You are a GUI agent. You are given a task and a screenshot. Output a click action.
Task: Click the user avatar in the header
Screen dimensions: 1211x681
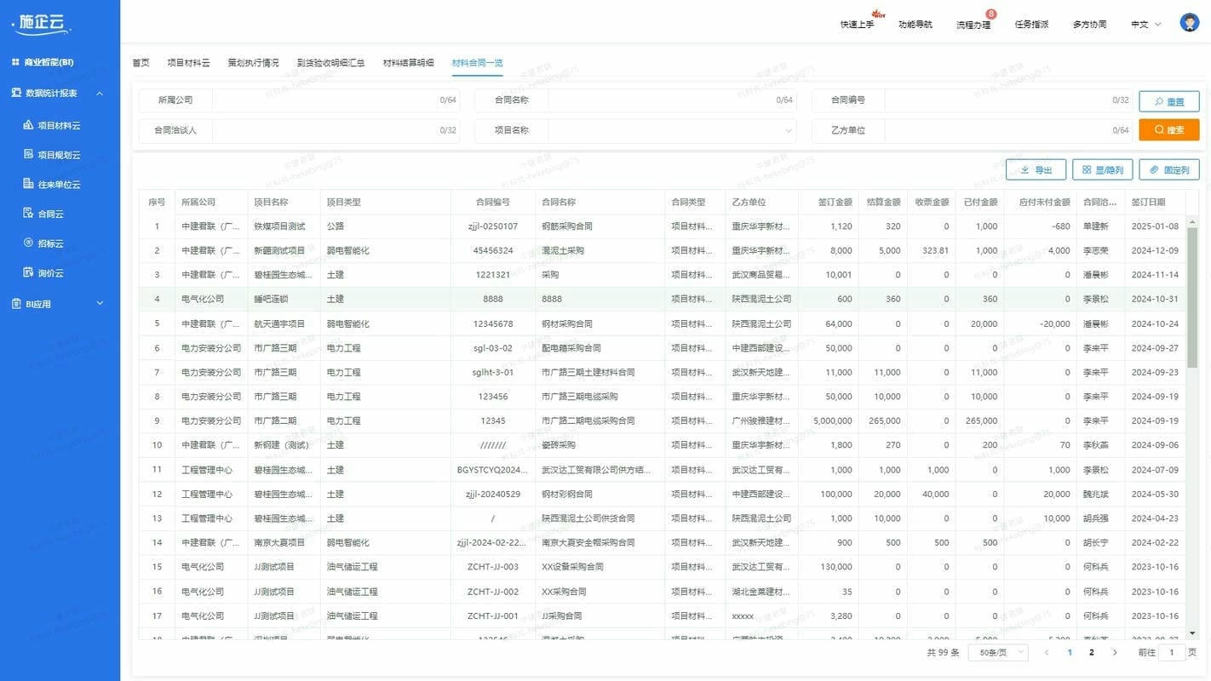coord(1190,23)
